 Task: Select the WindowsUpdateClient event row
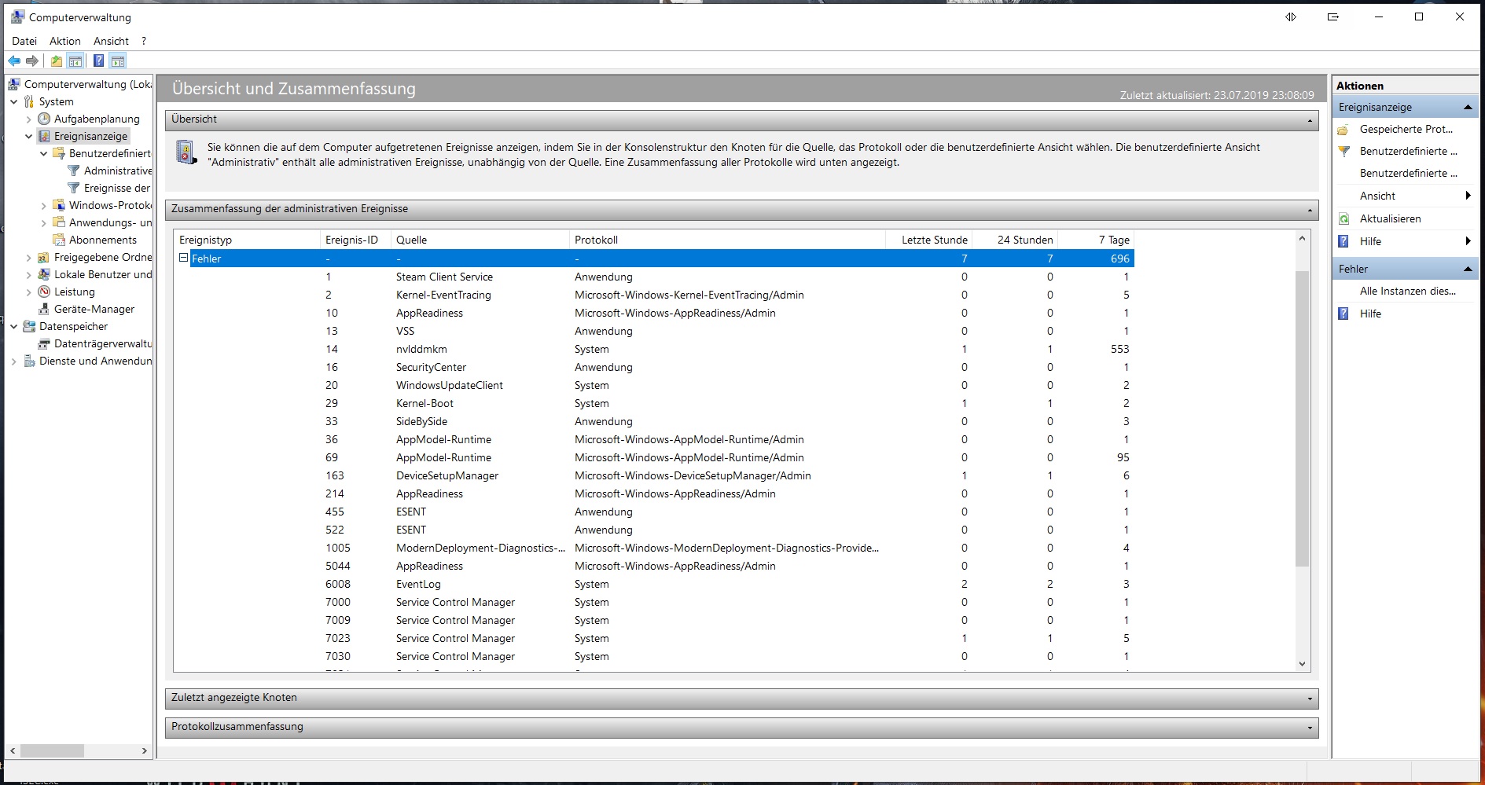[654, 385]
